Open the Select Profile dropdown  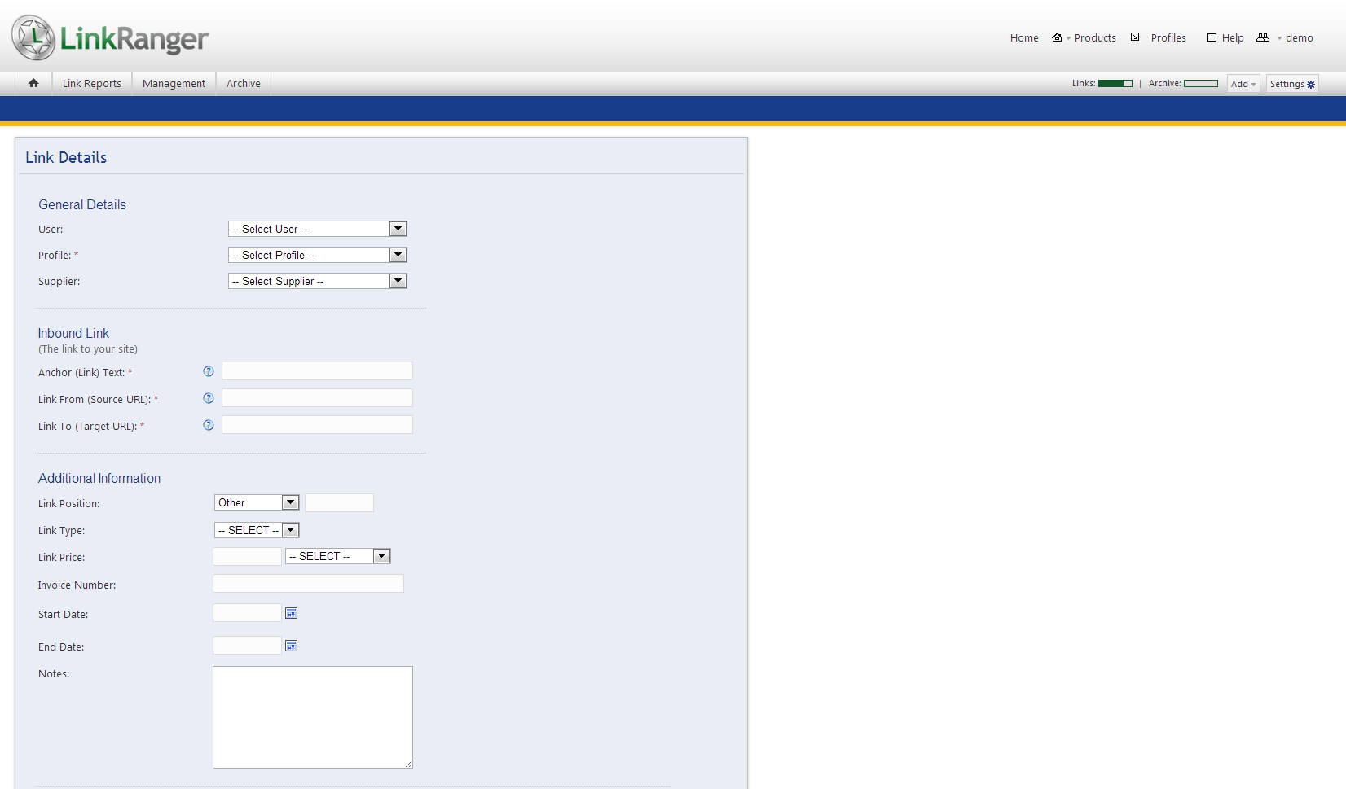click(318, 255)
